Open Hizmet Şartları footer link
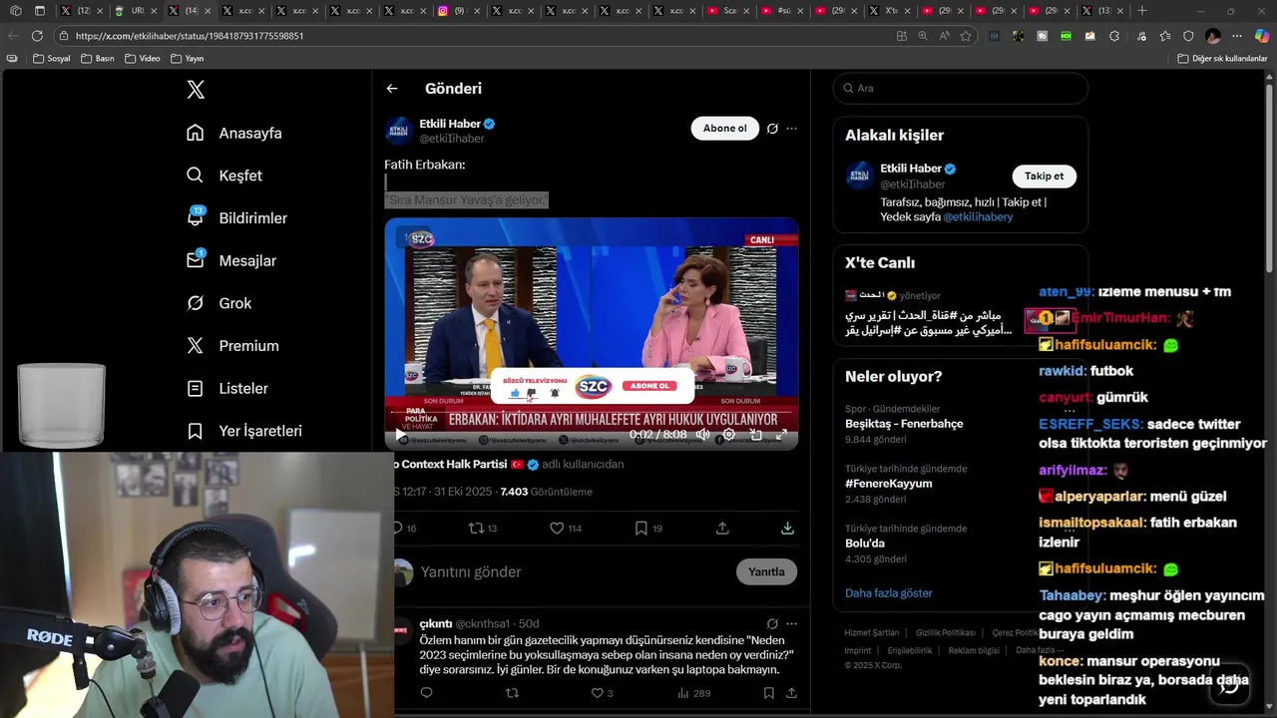The height and width of the screenshot is (718, 1277). (x=872, y=633)
